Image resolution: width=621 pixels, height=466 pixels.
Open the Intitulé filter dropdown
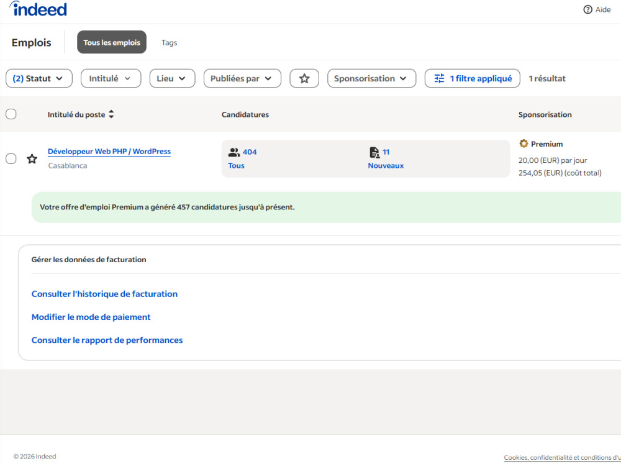111,78
